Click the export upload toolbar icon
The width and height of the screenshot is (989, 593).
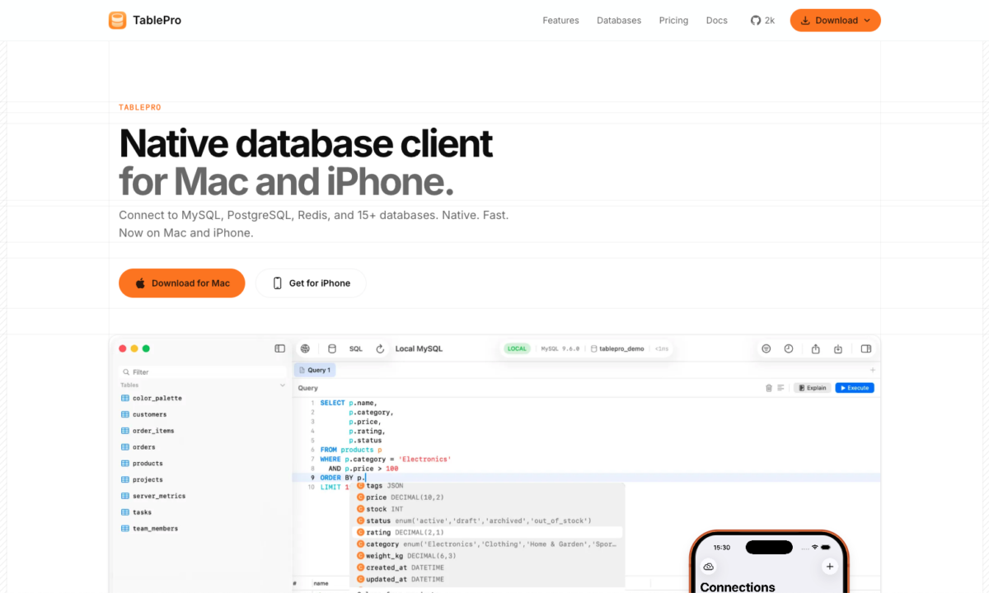point(815,348)
